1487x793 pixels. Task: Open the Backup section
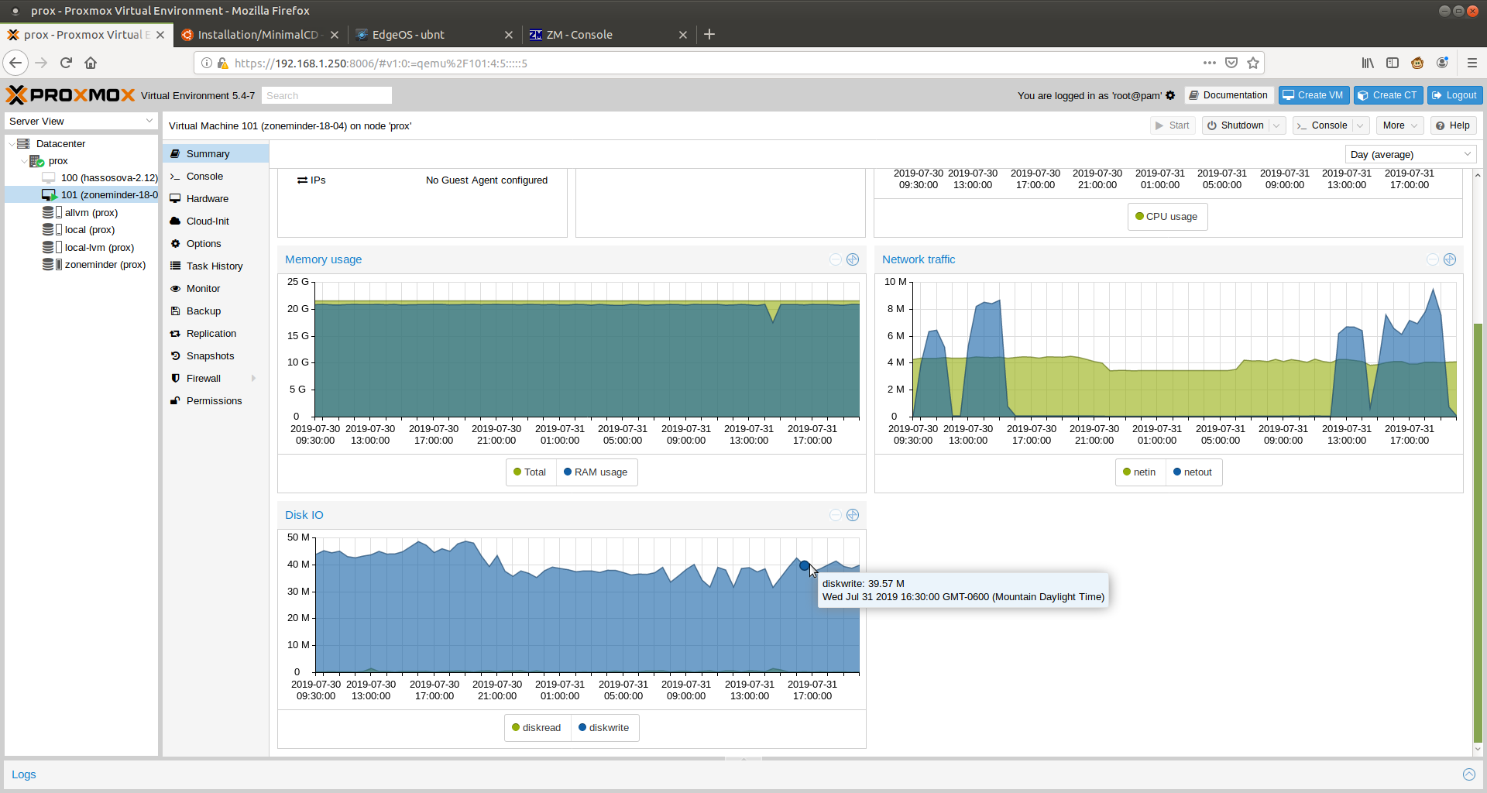click(216, 311)
